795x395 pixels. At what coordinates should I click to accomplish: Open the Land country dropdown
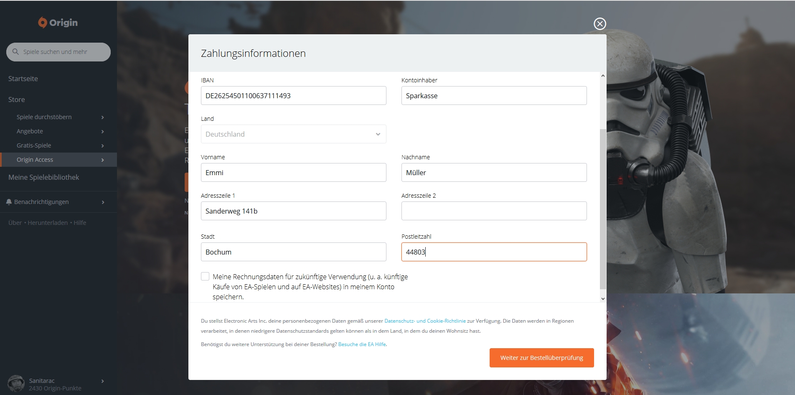tap(293, 134)
